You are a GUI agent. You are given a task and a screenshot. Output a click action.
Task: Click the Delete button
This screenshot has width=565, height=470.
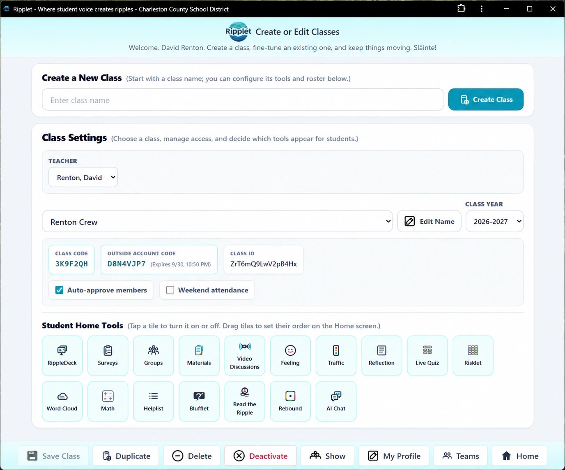(192, 456)
